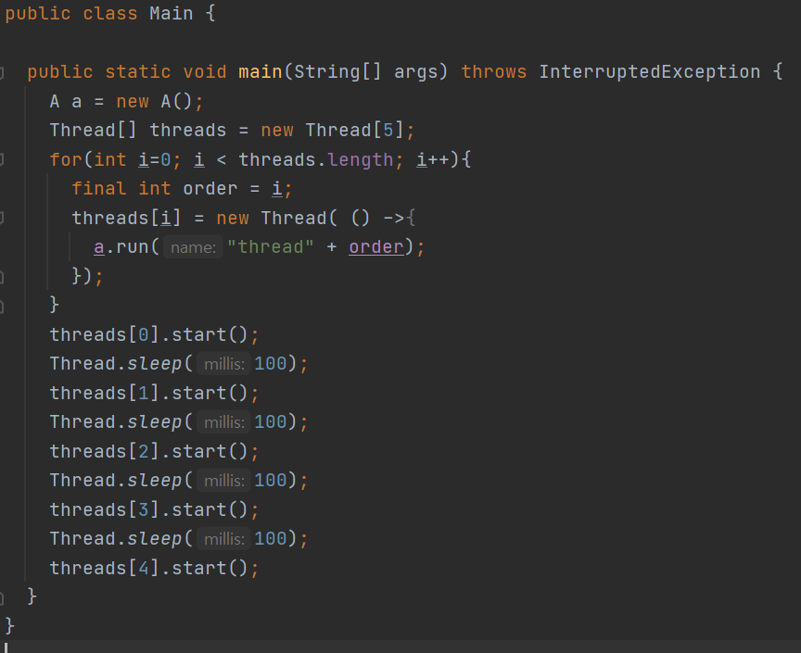Click the "name:" parameter inlay hint
Image resolution: width=801 pixels, height=653 pixels.
pos(193,247)
